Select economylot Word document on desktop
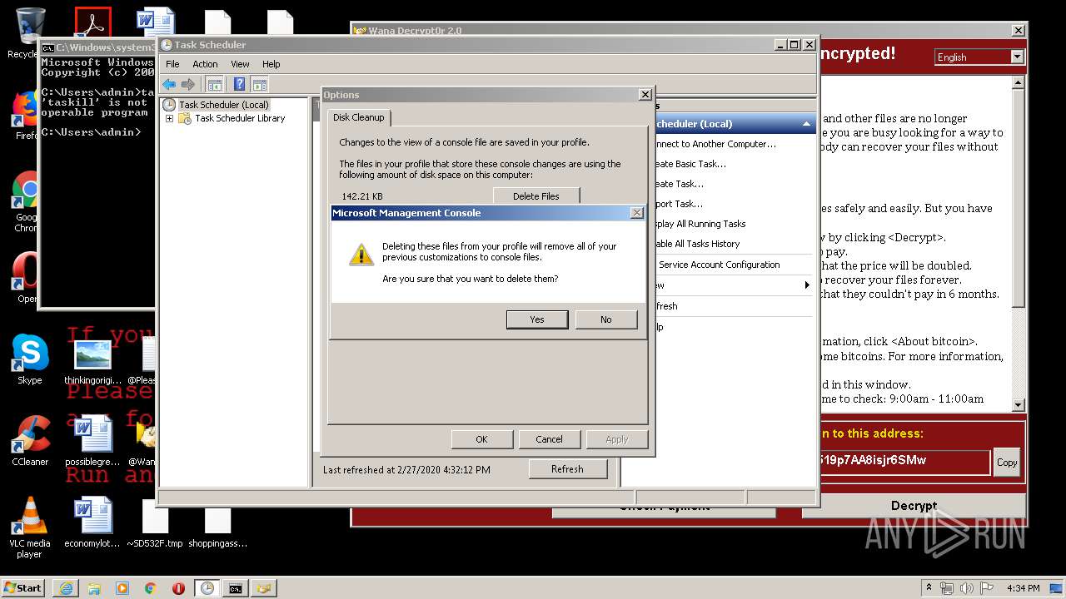This screenshot has height=599, width=1066. (x=92, y=522)
